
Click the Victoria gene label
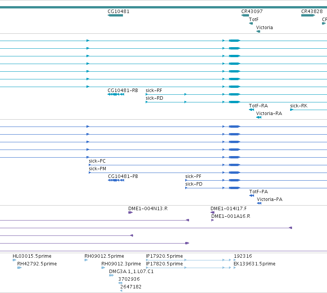264,28
